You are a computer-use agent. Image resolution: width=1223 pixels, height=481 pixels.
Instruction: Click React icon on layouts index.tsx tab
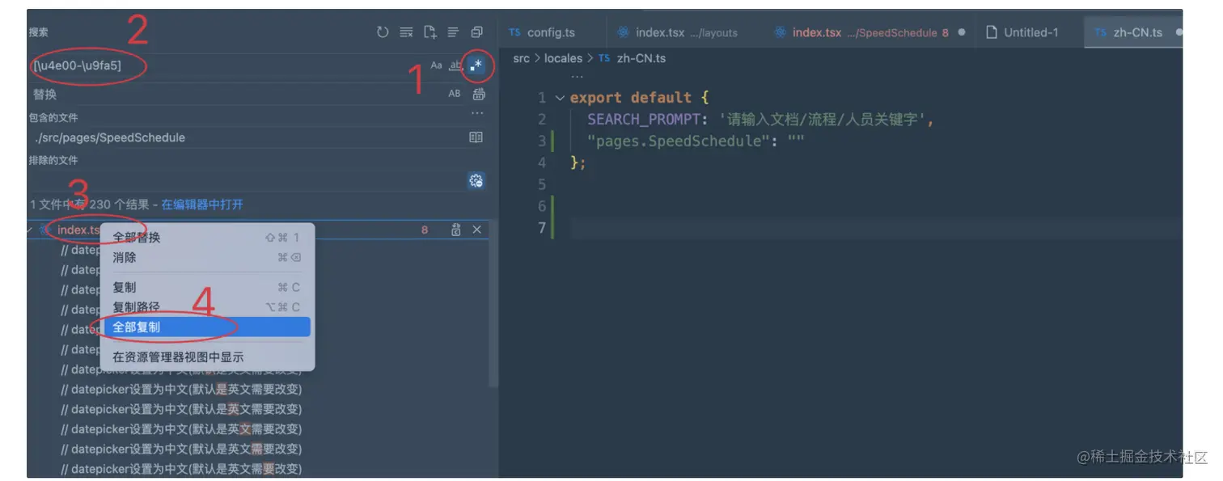tap(623, 32)
